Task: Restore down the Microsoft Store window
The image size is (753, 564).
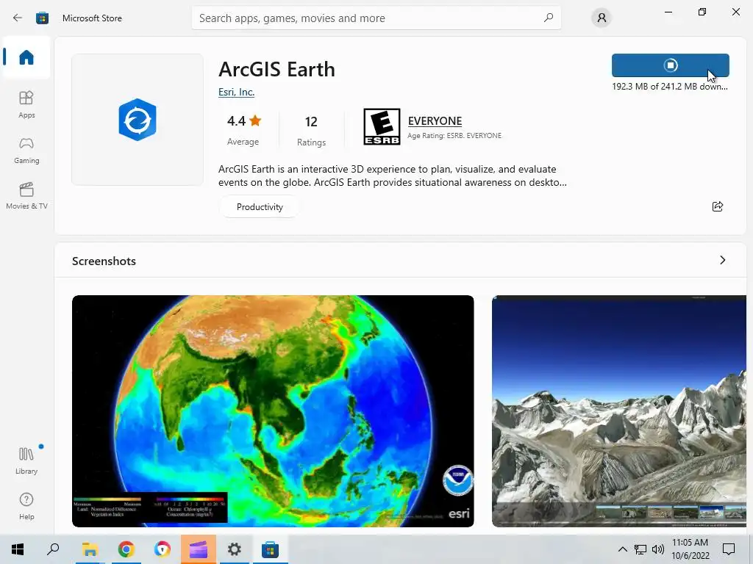Action: coord(702,12)
